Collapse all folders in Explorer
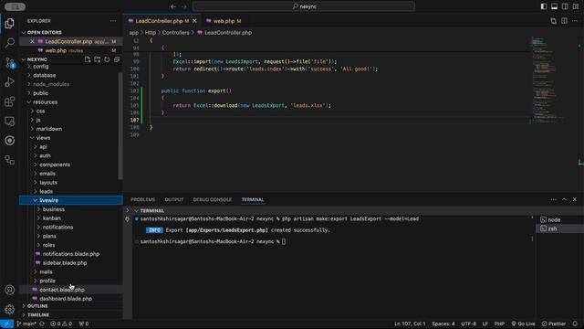The height and width of the screenshot is (329, 584). (x=117, y=59)
